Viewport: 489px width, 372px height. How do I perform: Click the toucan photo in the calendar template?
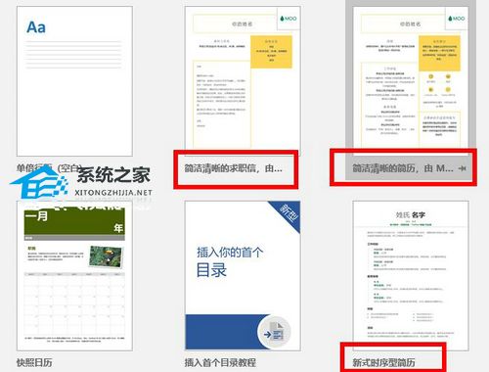tap(107, 256)
